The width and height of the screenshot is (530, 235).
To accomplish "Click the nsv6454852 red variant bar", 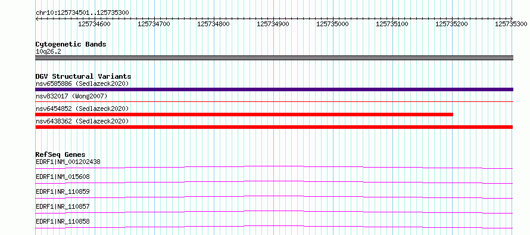I will 244,115.
